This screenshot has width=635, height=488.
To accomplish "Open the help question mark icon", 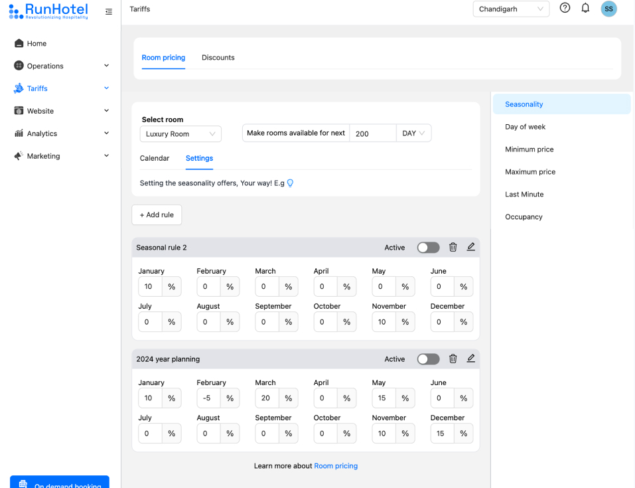I will pyautogui.click(x=565, y=8).
